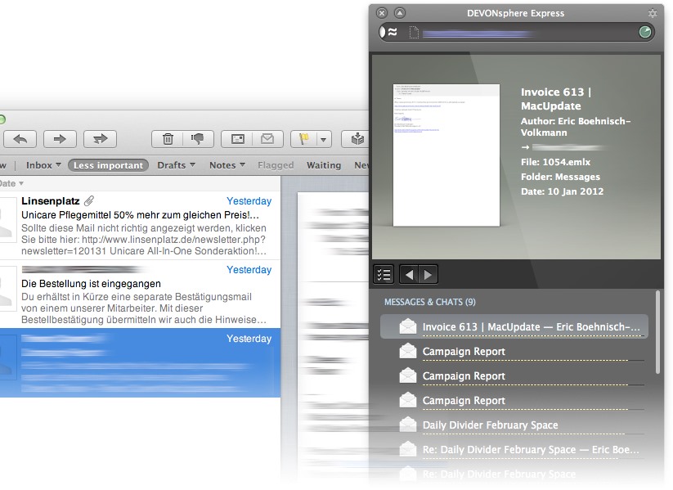Click the Messages & Chats (9) header
The height and width of the screenshot is (490, 673).
click(x=430, y=302)
